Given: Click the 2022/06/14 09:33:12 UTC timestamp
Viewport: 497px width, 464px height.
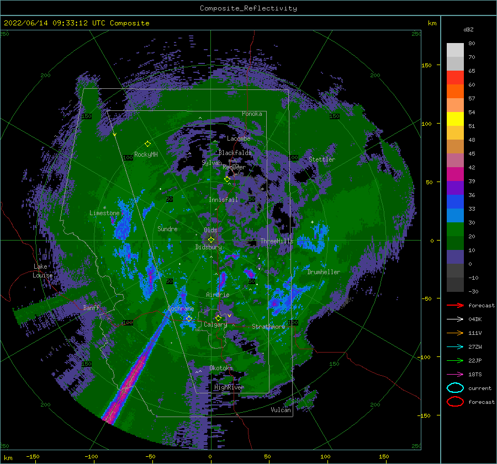Looking at the screenshot, I should [x=48, y=23].
